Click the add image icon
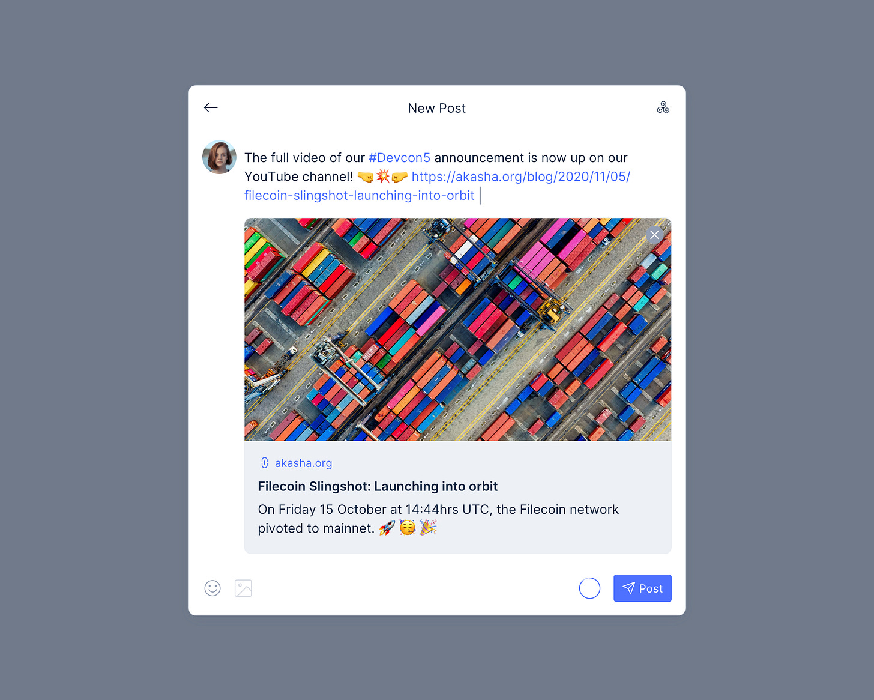Image resolution: width=874 pixels, height=700 pixels. tap(243, 588)
